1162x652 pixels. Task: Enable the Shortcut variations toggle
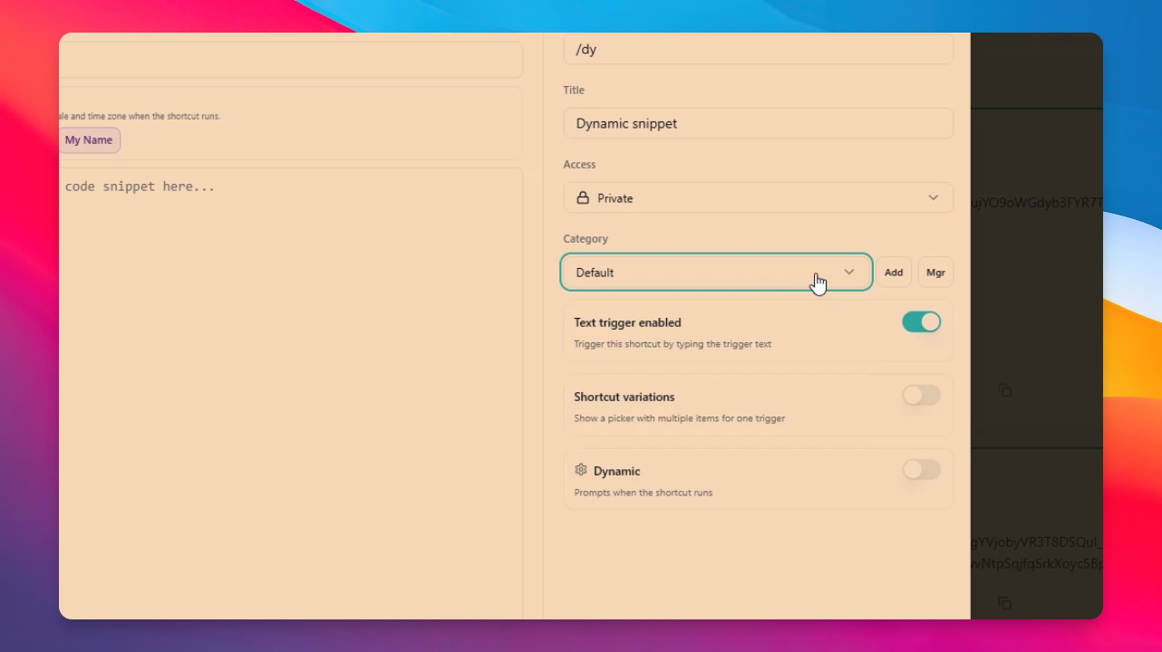(x=921, y=396)
